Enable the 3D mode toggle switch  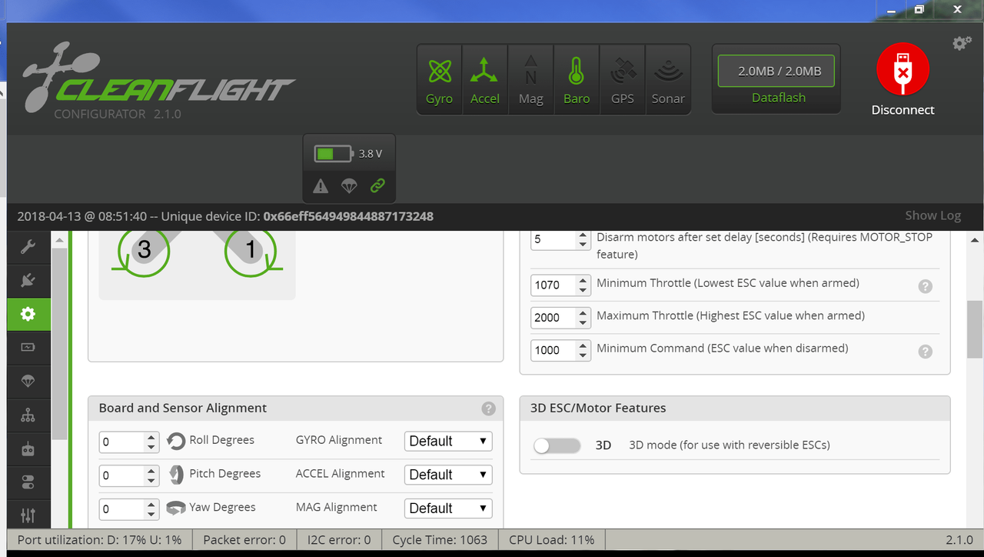click(x=557, y=445)
